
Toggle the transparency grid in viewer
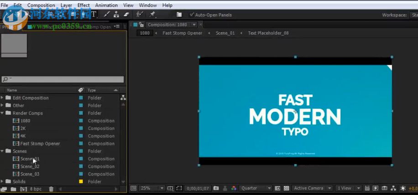[x=286, y=188]
